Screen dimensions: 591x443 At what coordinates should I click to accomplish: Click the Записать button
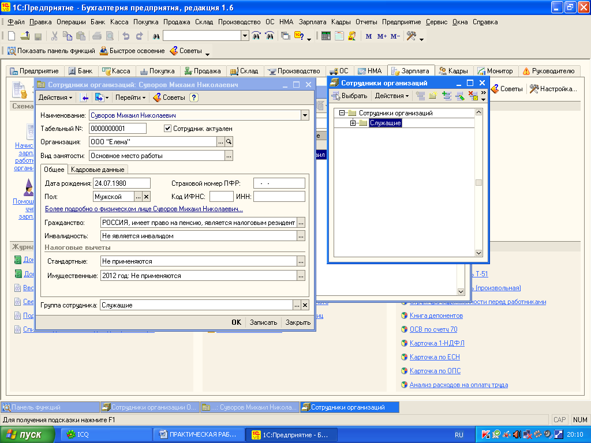tap(263, 322)
